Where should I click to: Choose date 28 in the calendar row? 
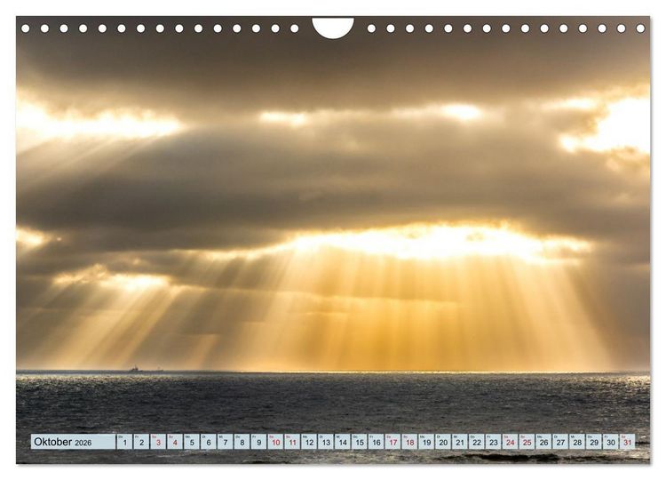pyautogui.click(x=578, y=442)
